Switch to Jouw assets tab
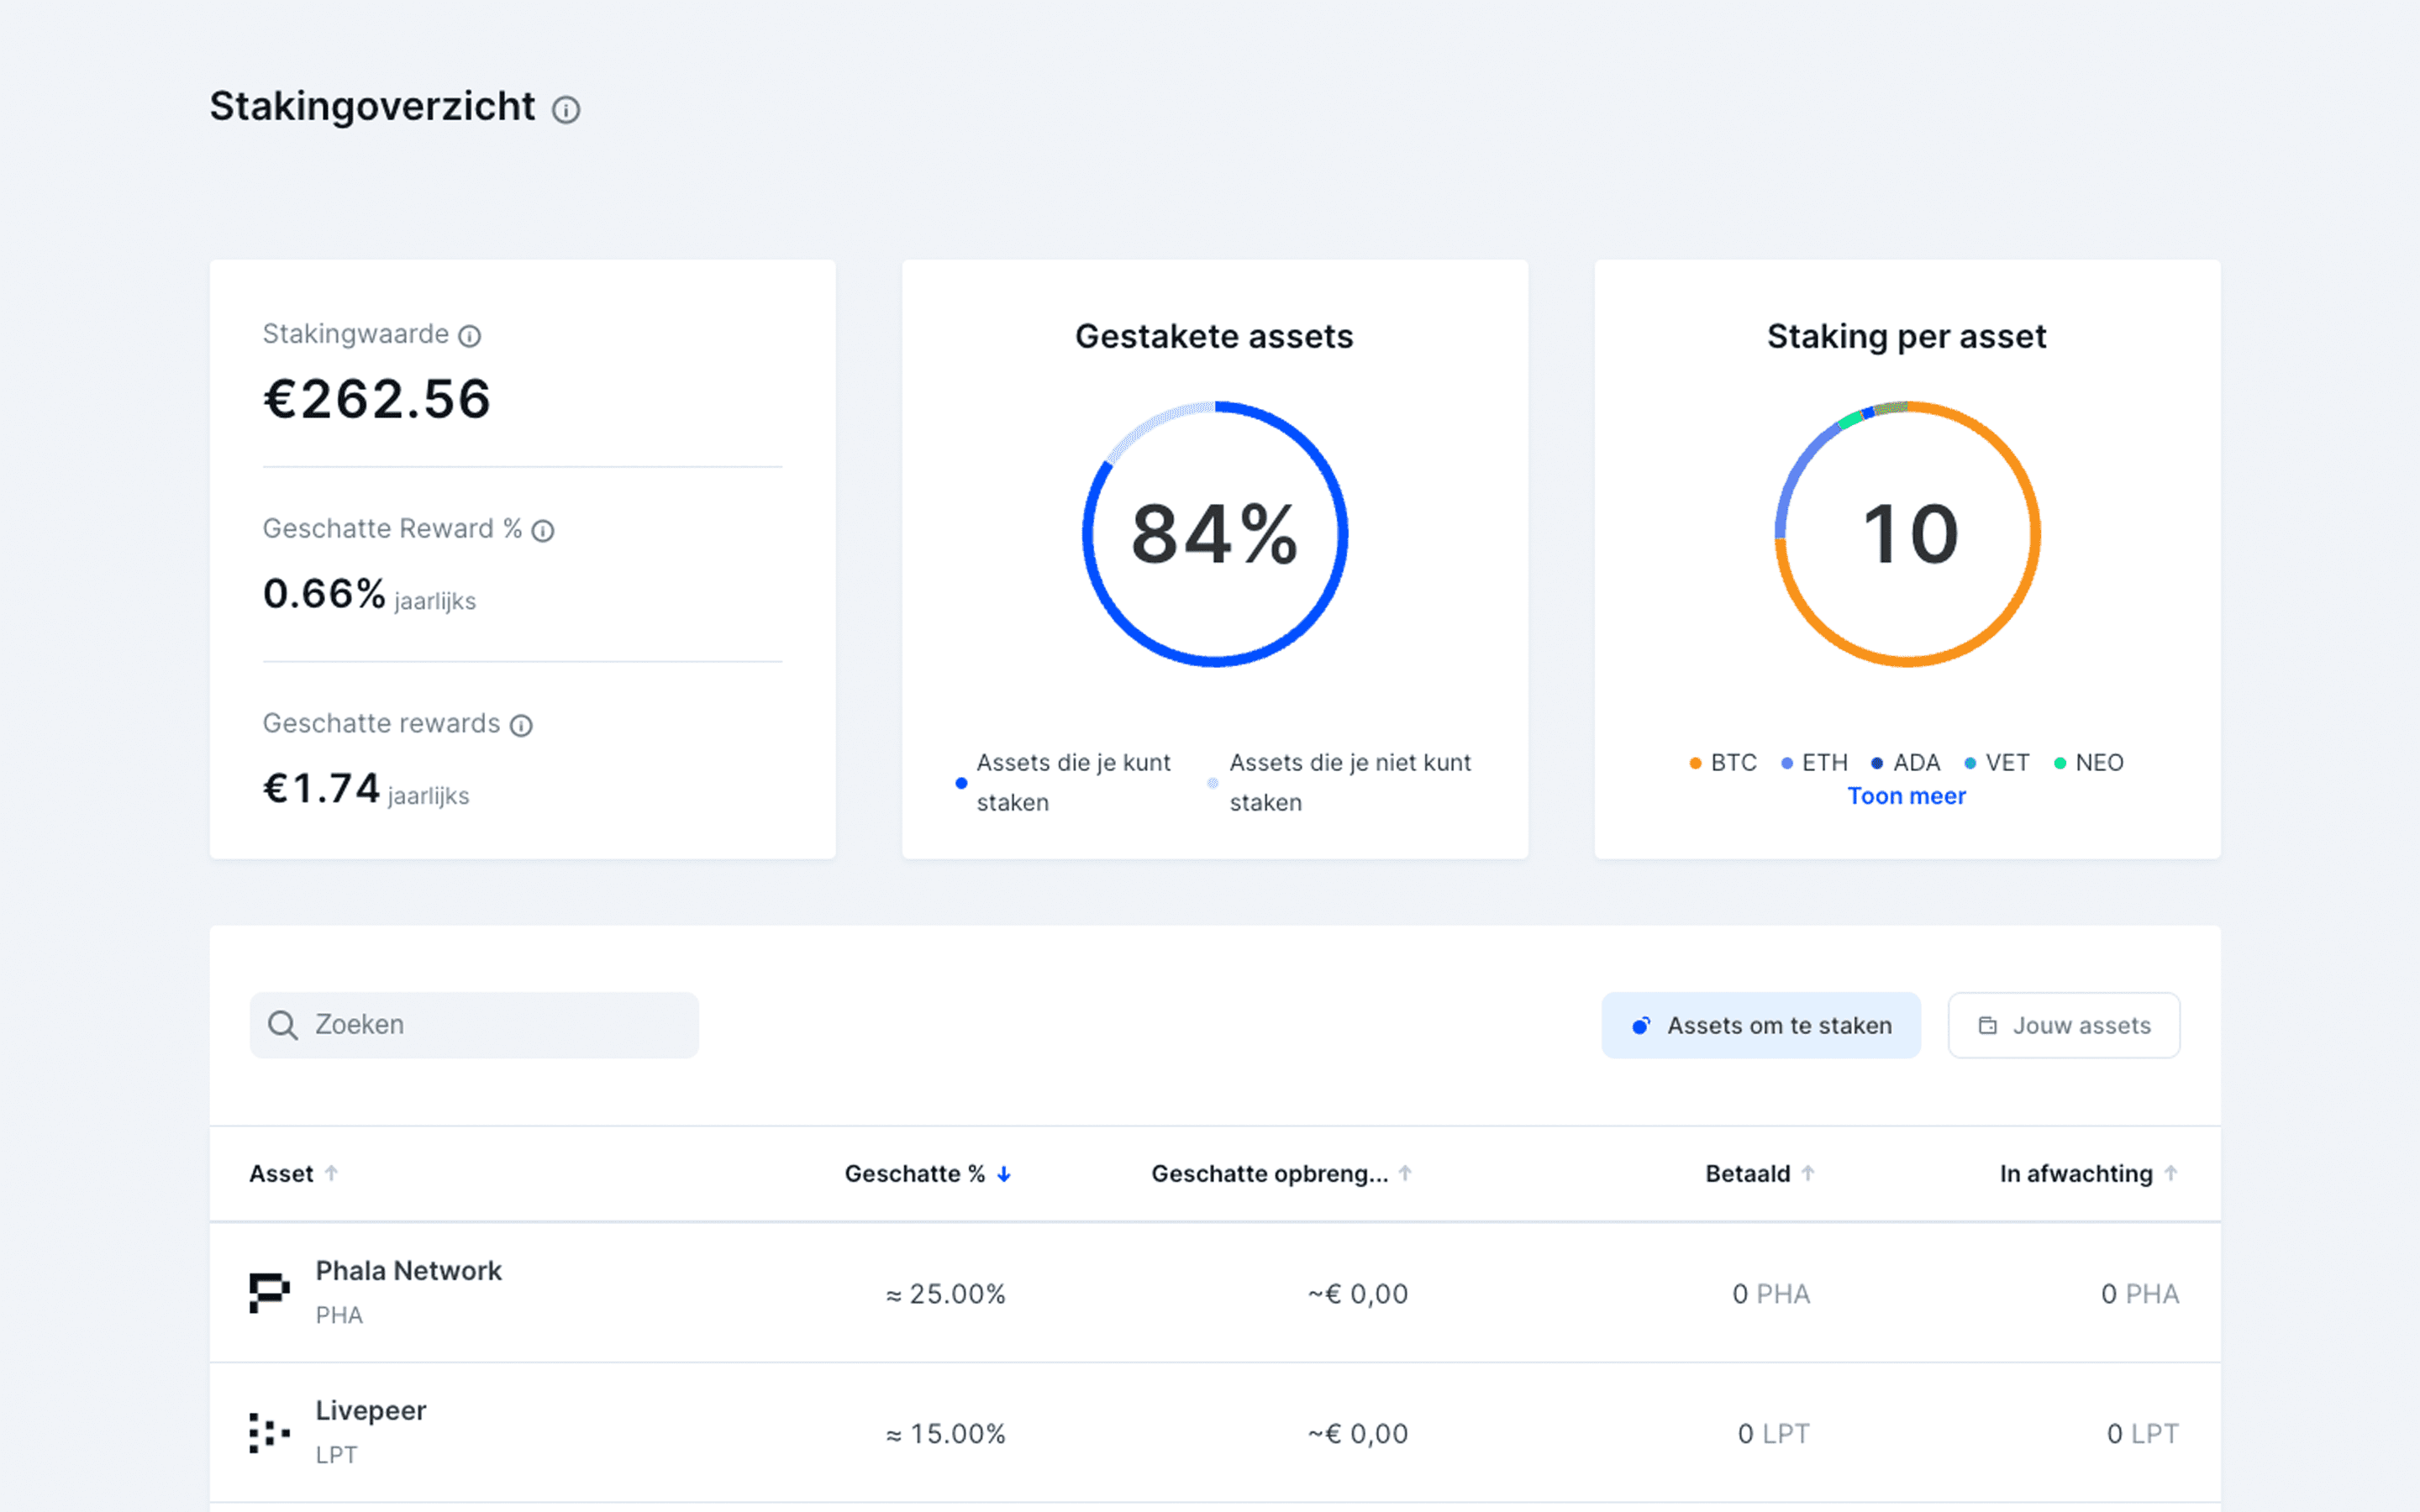 (2064, 1025)
